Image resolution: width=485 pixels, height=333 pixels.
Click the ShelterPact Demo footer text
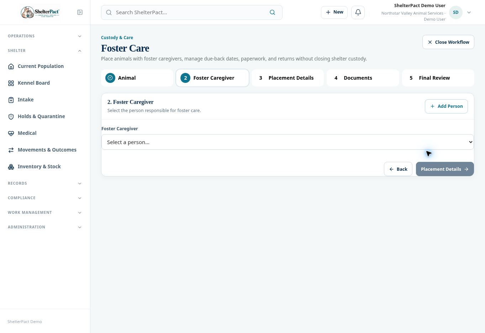point(25,322)
